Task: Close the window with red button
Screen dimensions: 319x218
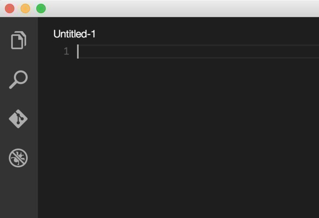Action: tap(10, 9)
